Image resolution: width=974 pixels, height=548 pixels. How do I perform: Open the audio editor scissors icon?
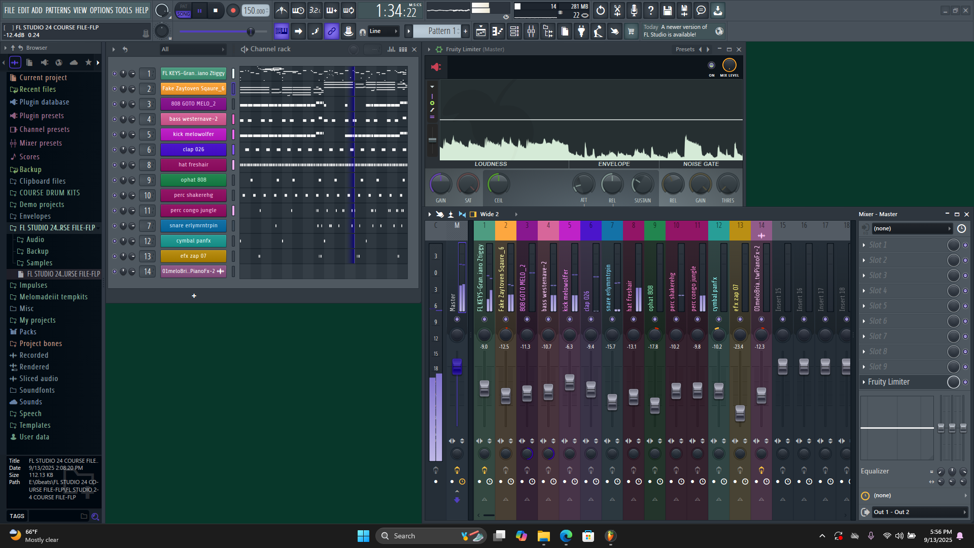point(617,10)
